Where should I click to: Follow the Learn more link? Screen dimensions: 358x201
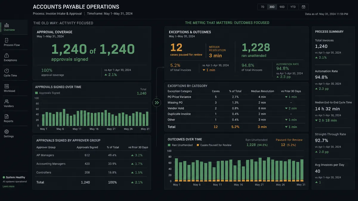(9, 186)
